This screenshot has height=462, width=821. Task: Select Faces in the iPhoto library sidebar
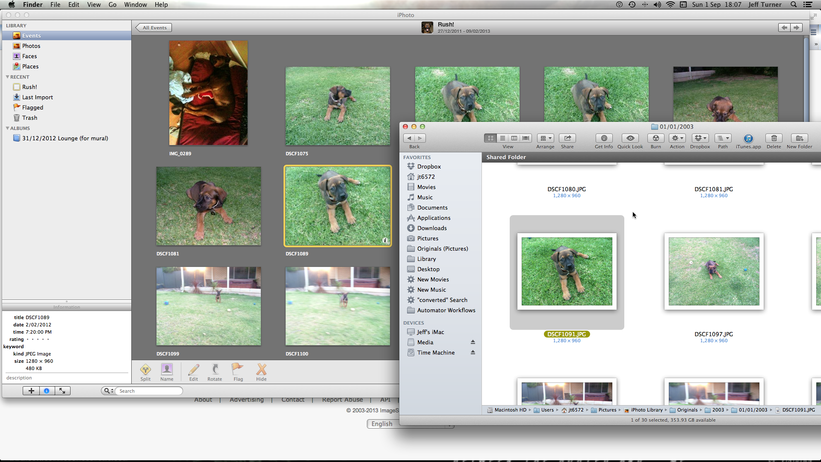(29, 56)
